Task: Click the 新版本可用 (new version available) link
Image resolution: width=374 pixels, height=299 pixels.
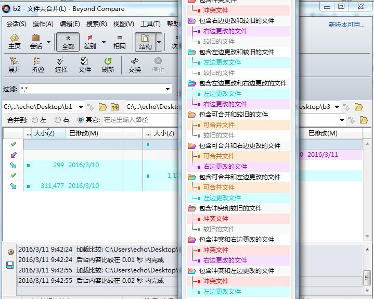Action: [346, 24]
